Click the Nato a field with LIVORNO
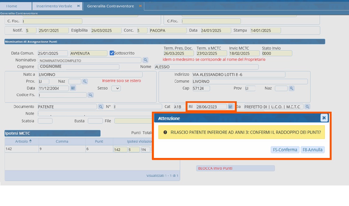 [x=90, y=74]
